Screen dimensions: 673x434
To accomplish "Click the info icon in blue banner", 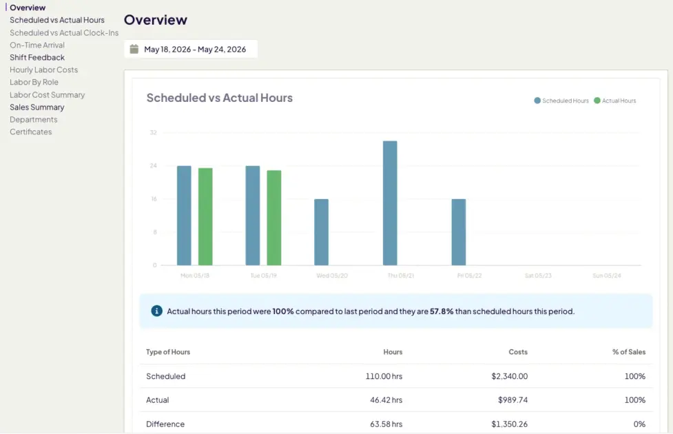I will tap(156, 311).
